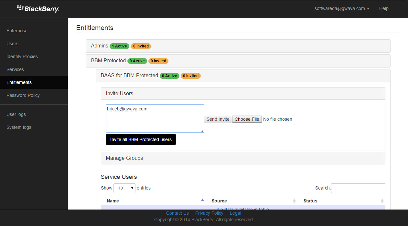The width and height of the screenshot is (408, 226).
Task: Sort table by Status column arrow
Action: [x=382, y=201]
